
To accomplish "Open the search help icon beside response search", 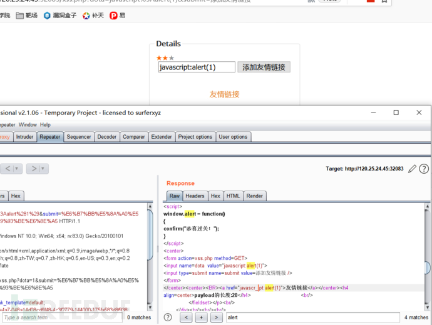I will [x=168, y=317].
